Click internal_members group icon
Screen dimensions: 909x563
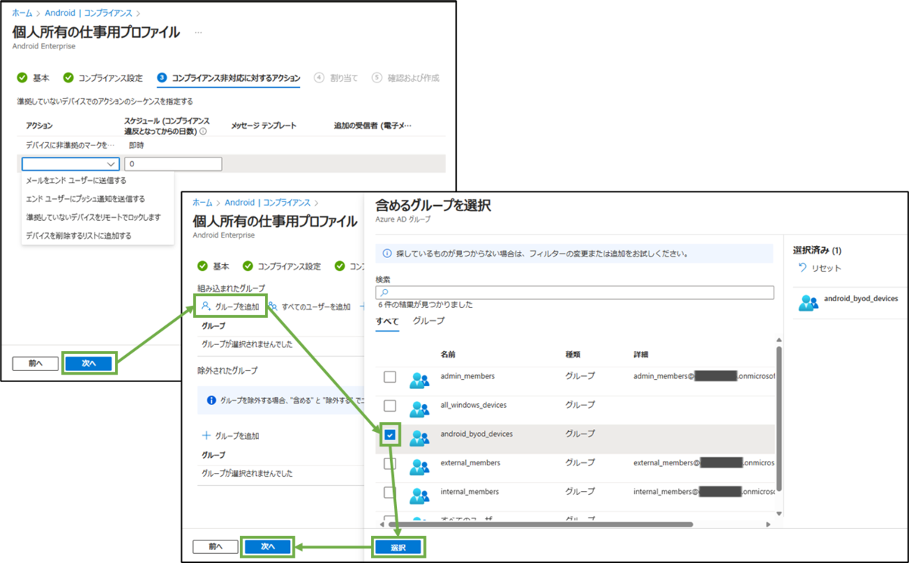coord(419,495)
